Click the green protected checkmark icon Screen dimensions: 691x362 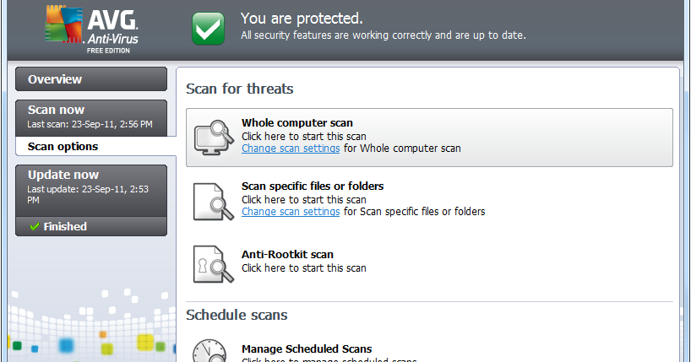(207, 28)
